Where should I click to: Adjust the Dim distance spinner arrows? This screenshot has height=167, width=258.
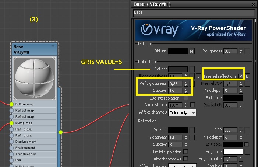(185, 105)
